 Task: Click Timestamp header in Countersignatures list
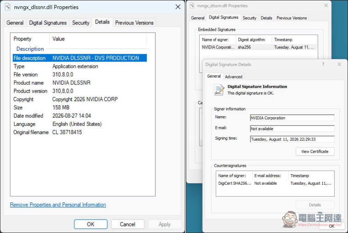311,176
